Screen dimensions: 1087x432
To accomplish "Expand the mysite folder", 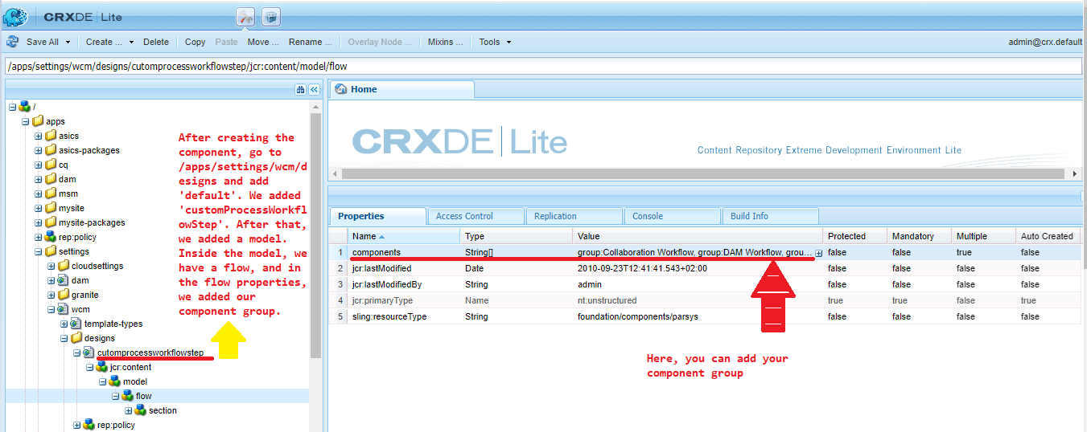I will tap(38, 208).
